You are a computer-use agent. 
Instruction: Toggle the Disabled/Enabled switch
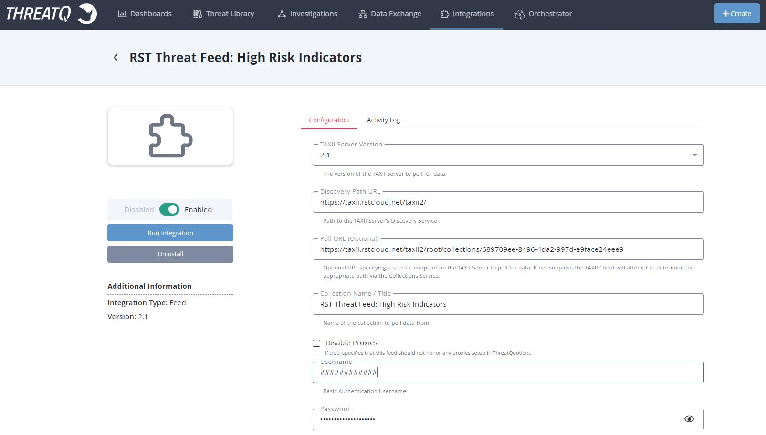click(169, 209)
